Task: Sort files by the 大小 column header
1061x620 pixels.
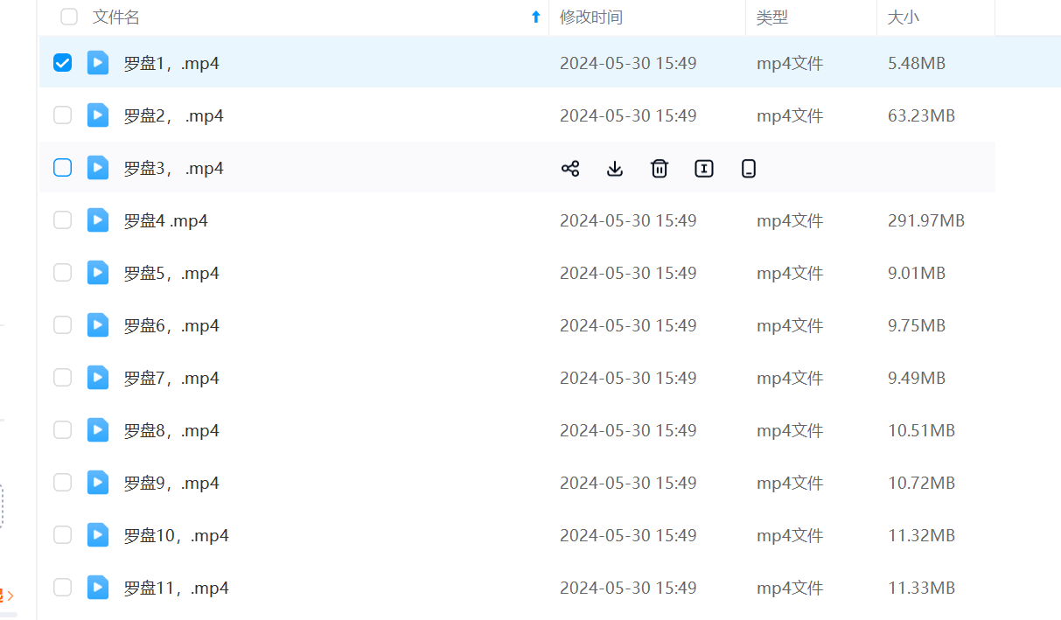Action: (x=904, y=17)
